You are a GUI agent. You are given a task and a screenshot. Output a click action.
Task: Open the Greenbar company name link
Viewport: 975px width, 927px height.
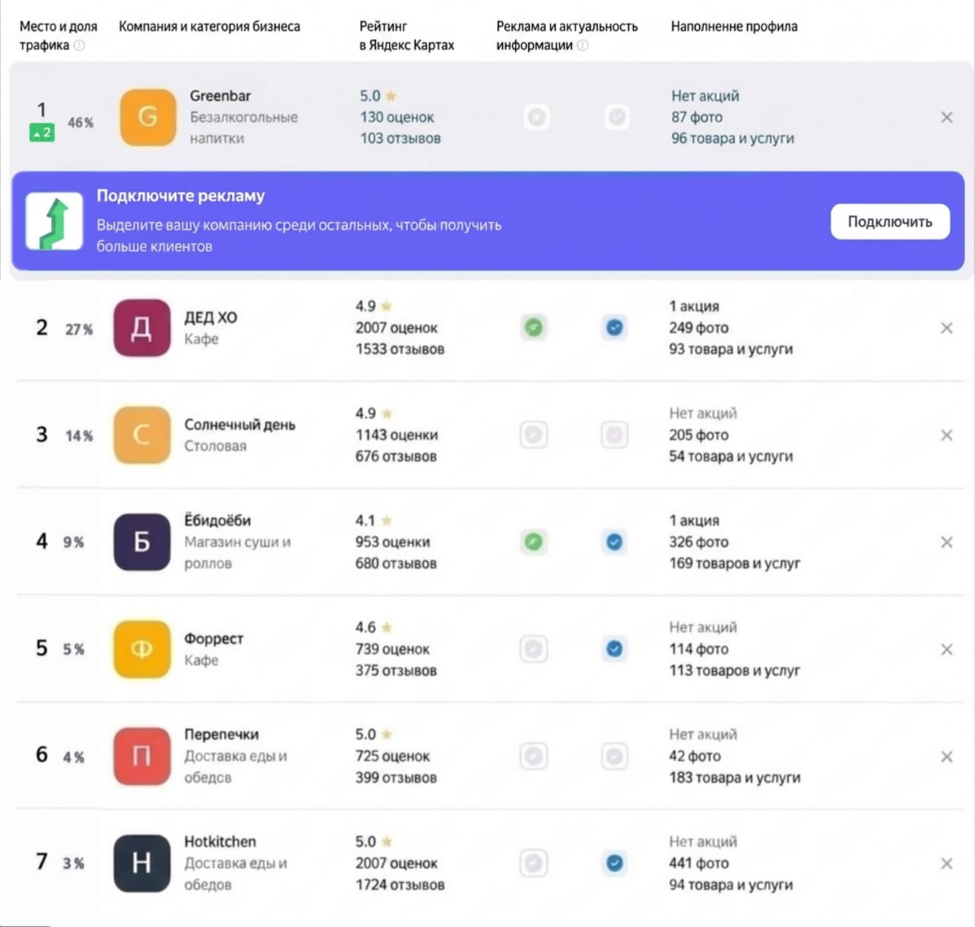click(220, 96)
